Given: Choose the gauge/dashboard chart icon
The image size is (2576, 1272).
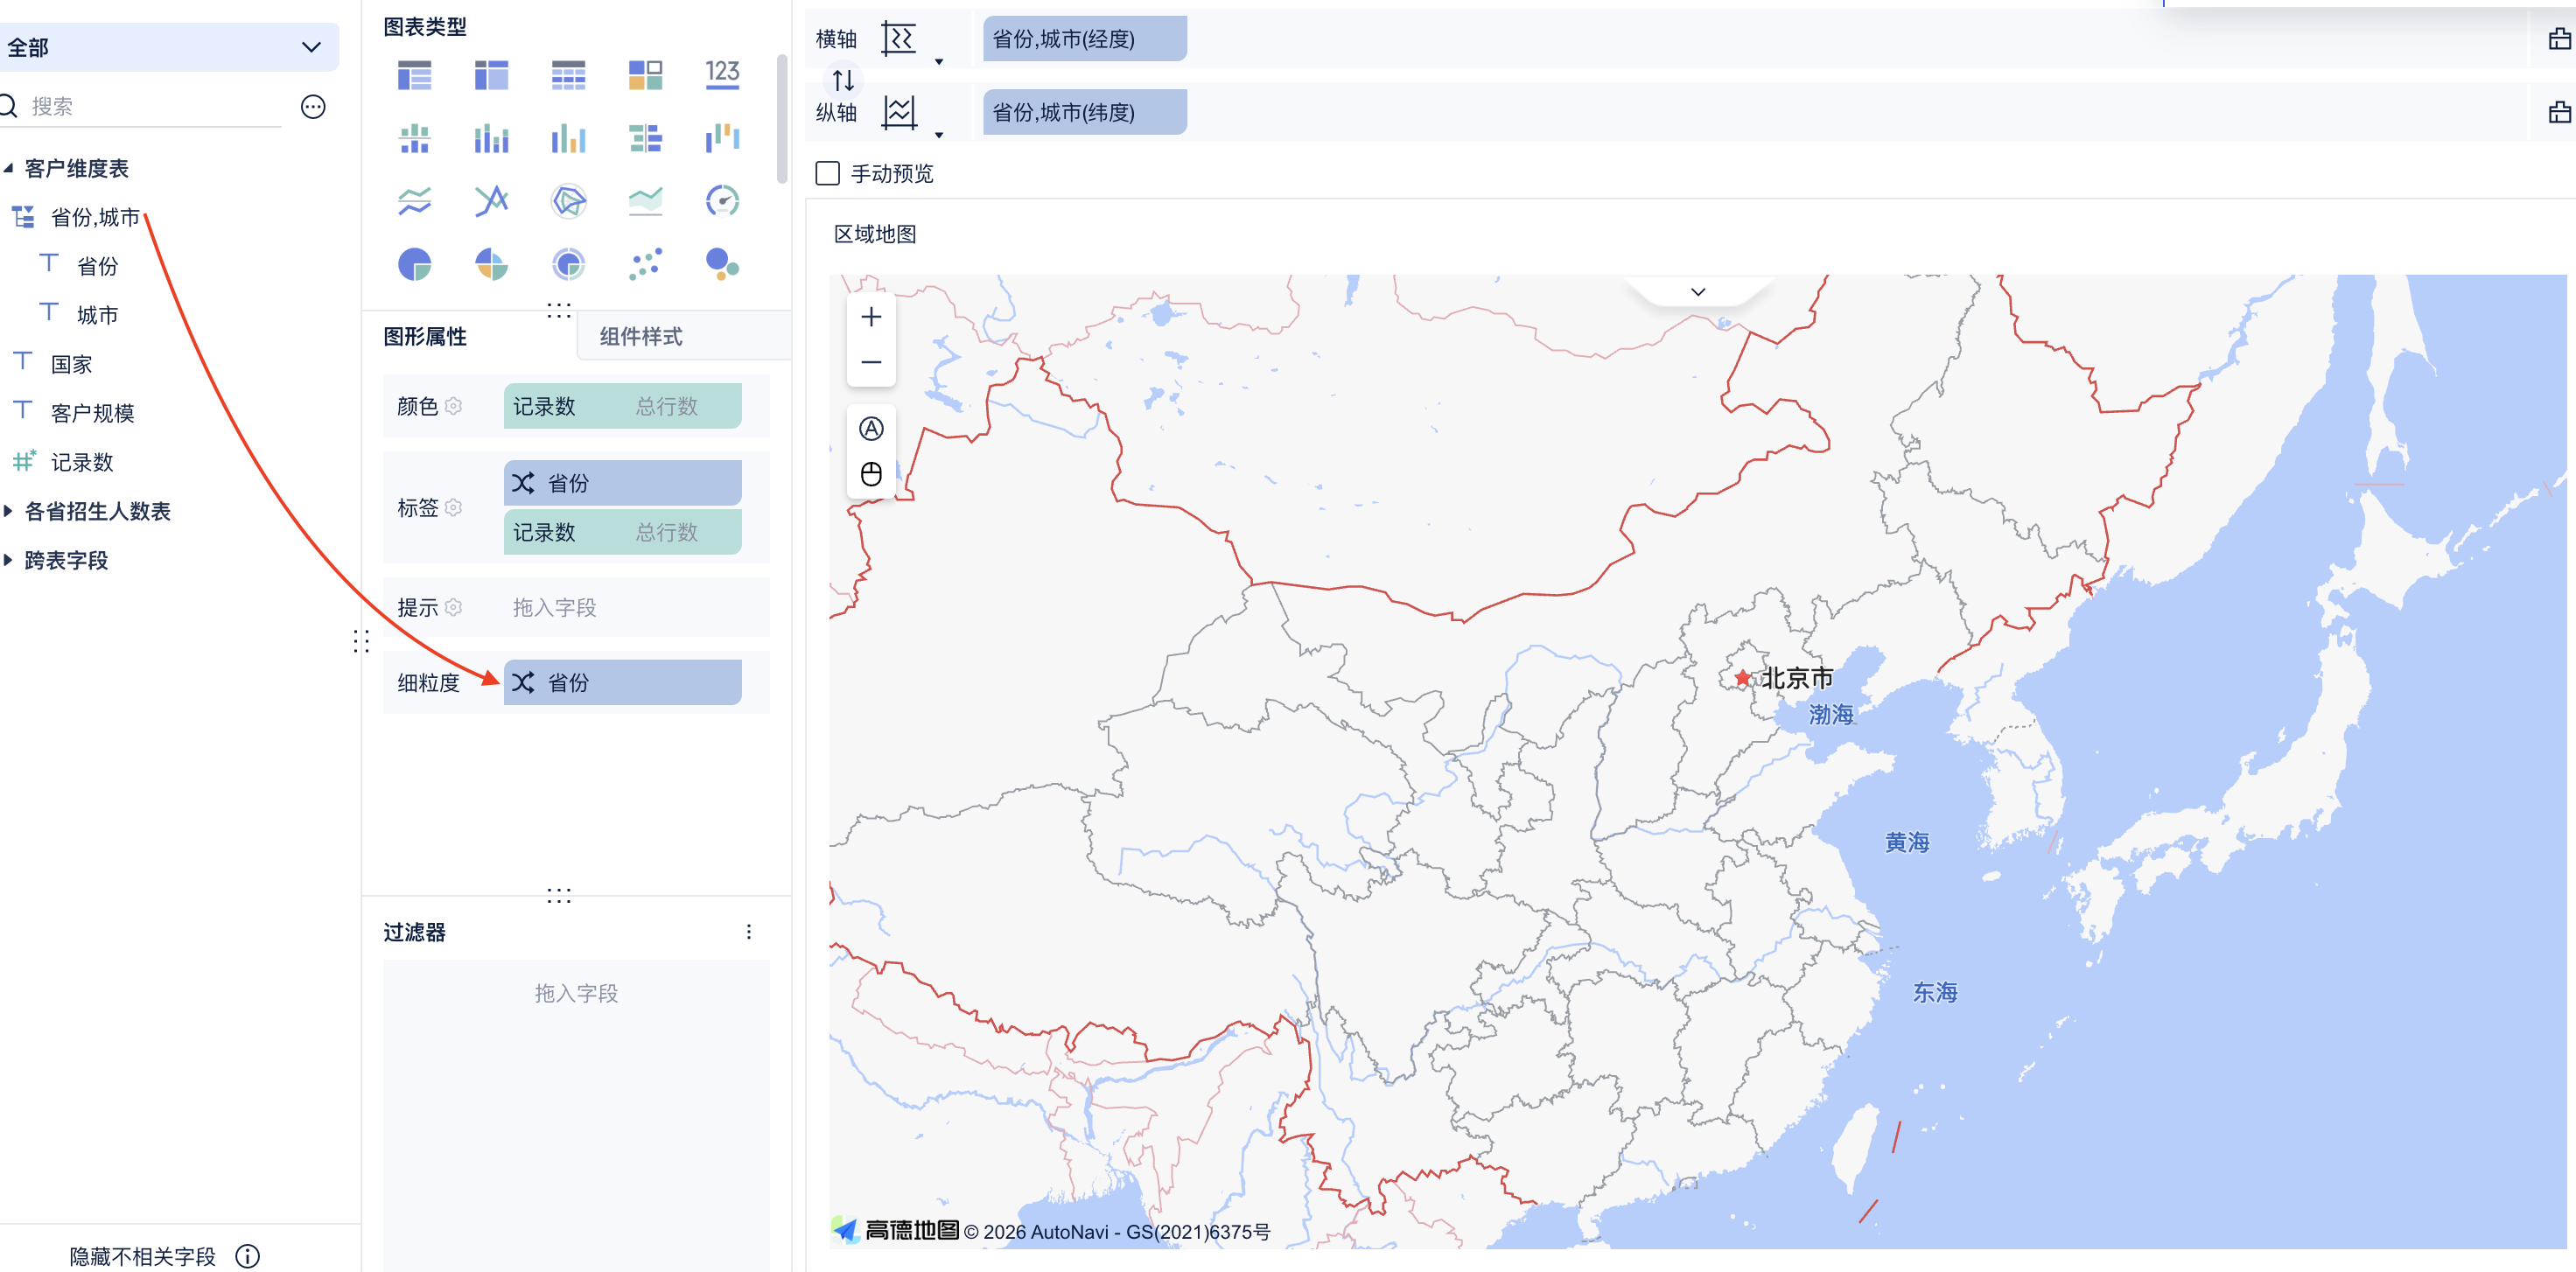Looking at the screenshot, I should click(x=721, y=202).
